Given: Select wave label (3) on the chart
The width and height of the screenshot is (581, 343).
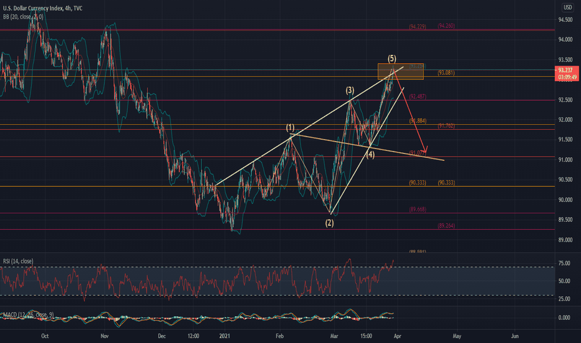Looking at the screenshot, I should pyautogui.click(x=350, y=90).
